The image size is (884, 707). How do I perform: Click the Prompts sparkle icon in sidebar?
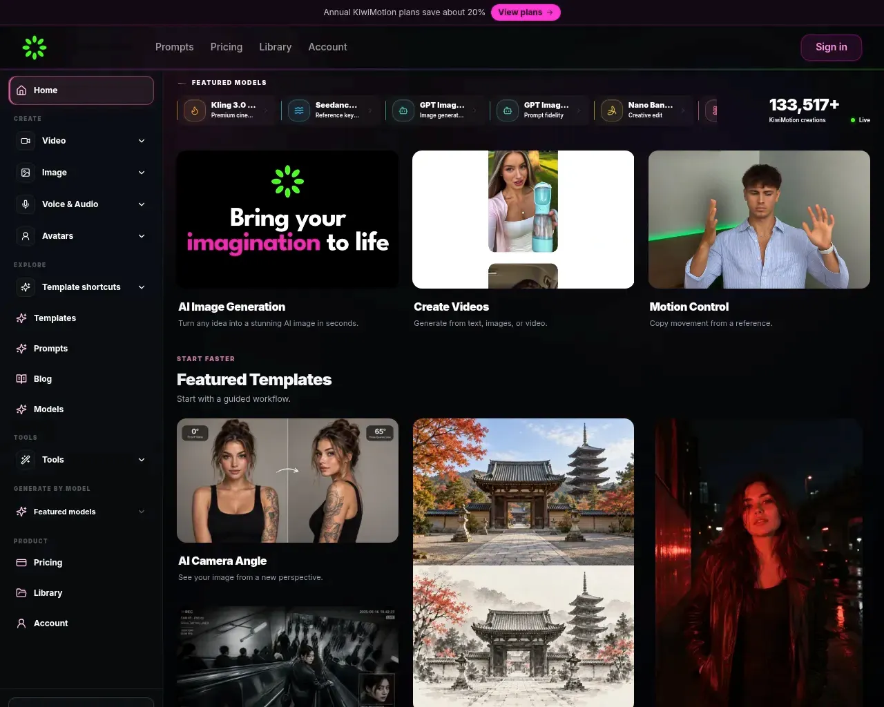pos(21,349)
